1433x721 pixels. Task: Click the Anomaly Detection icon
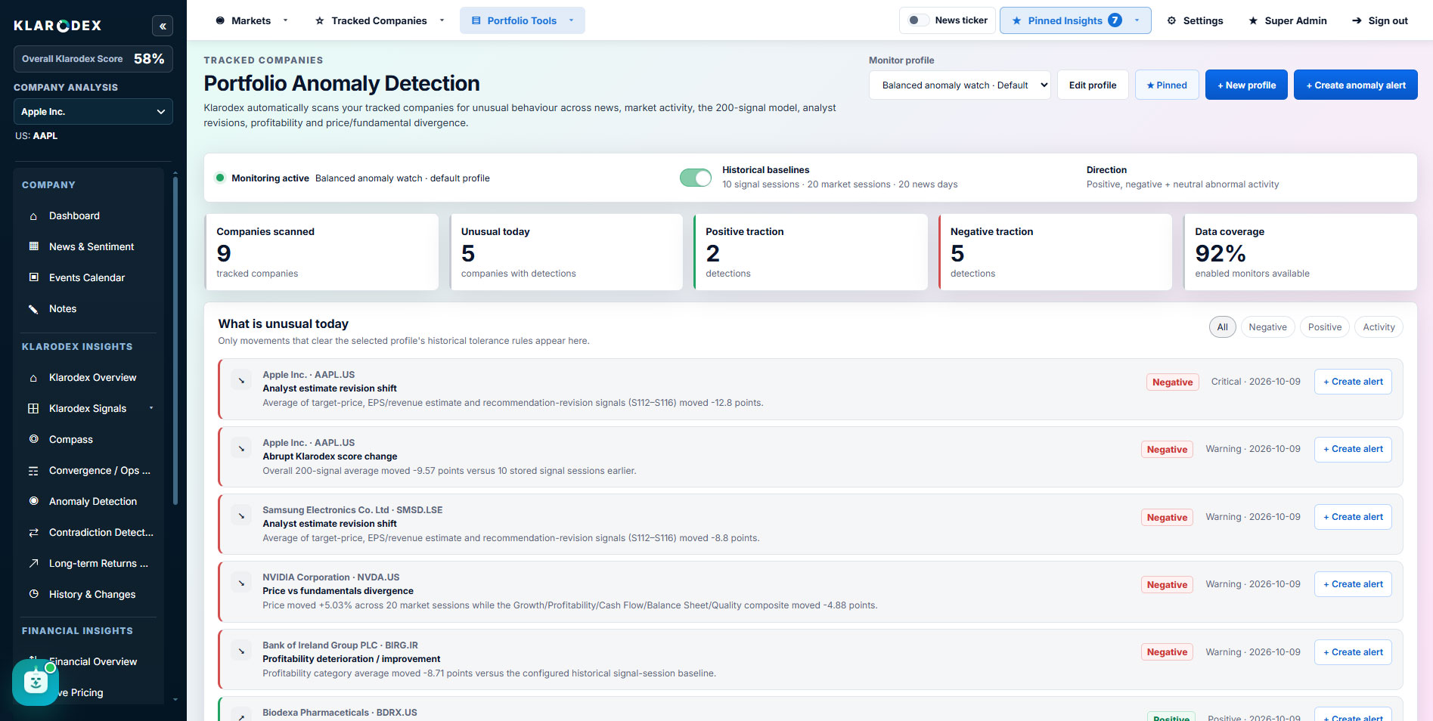[33, 502]
